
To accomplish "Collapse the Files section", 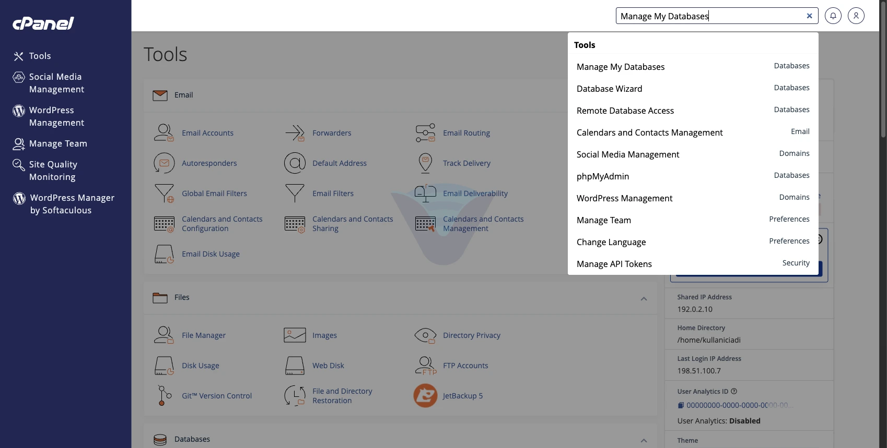I will [x=644, y=299].
